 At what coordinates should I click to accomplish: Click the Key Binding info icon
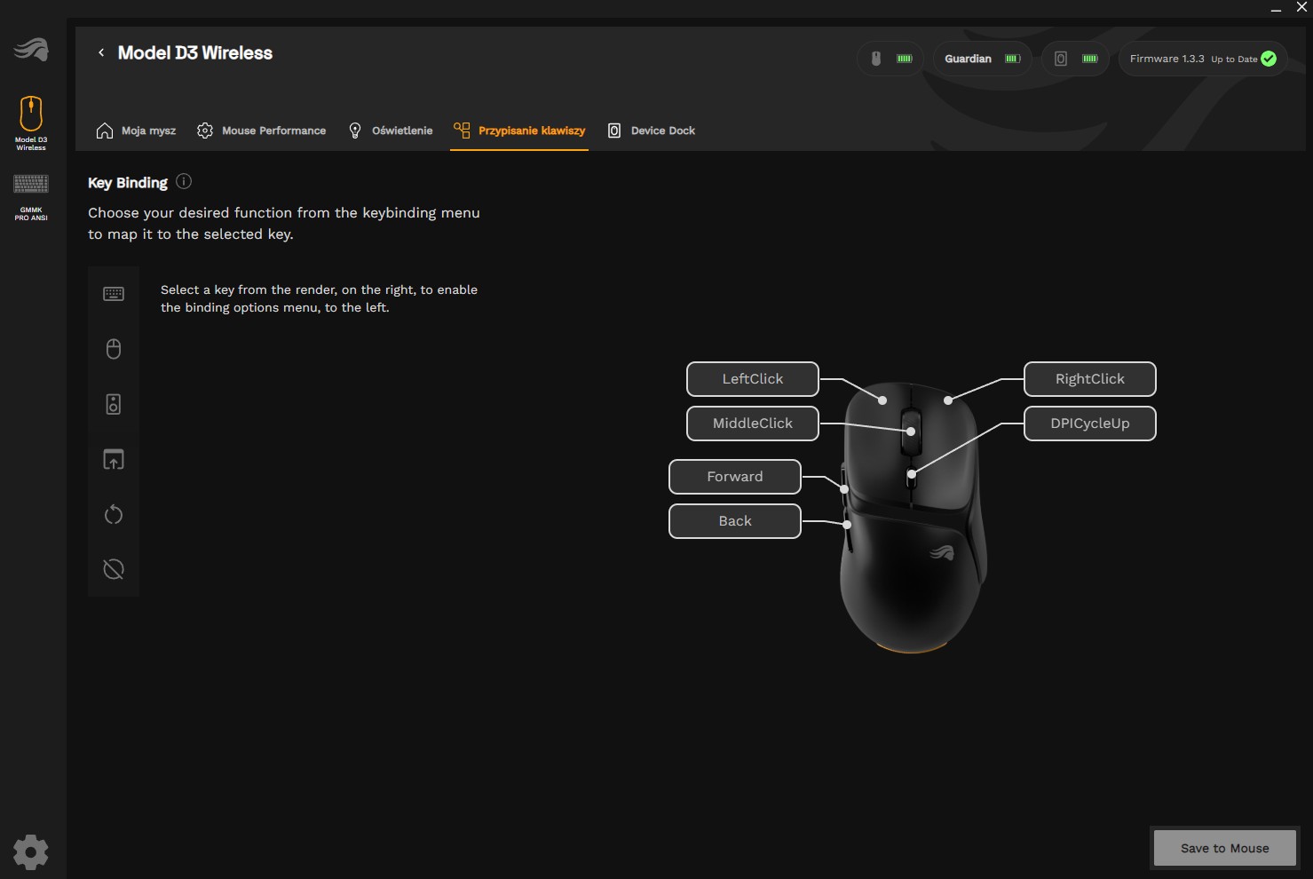(184, 182)
